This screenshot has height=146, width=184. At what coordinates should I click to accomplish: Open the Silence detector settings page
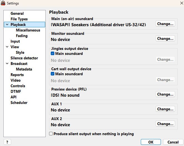pos(24,58)
